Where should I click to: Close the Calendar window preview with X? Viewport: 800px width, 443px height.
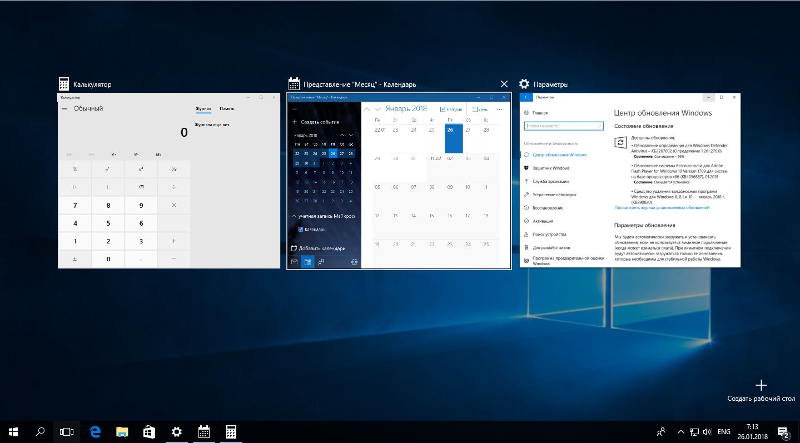[504, 84]
